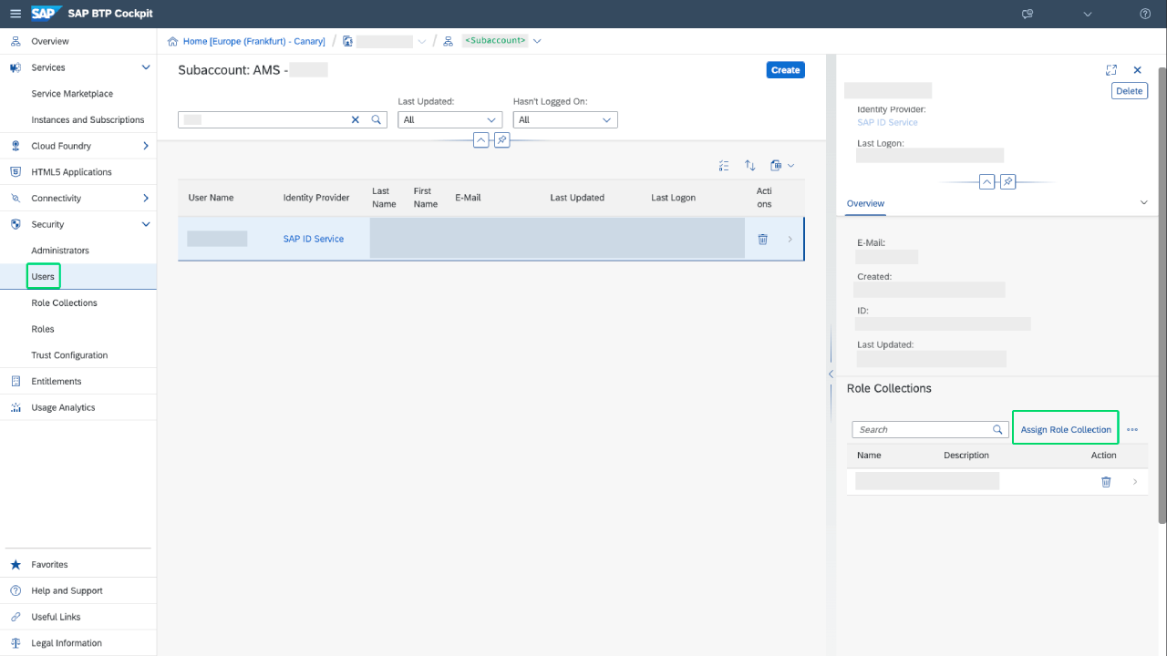Click the Legal Information scale icon
The height and width of the screenshot is (656, 1167).
(x=15, y=643)
